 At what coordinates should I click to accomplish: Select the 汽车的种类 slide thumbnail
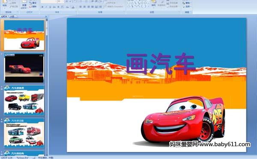24,100
